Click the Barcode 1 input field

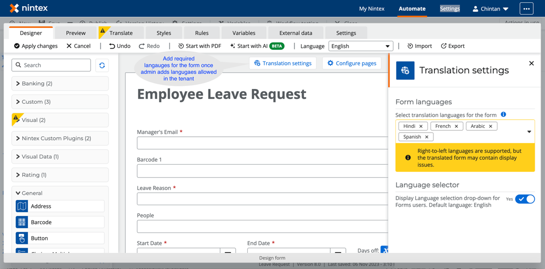click(x=262, y=171)
